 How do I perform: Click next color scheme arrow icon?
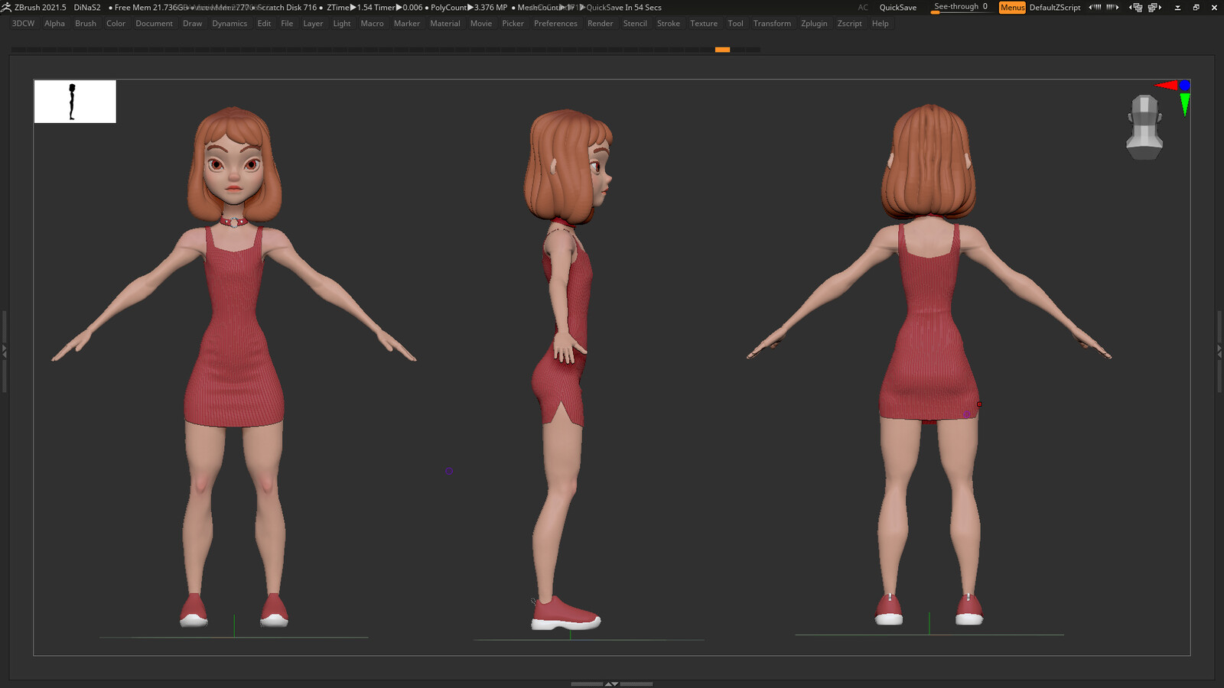pyautogui.click(x=1112, y=7)
